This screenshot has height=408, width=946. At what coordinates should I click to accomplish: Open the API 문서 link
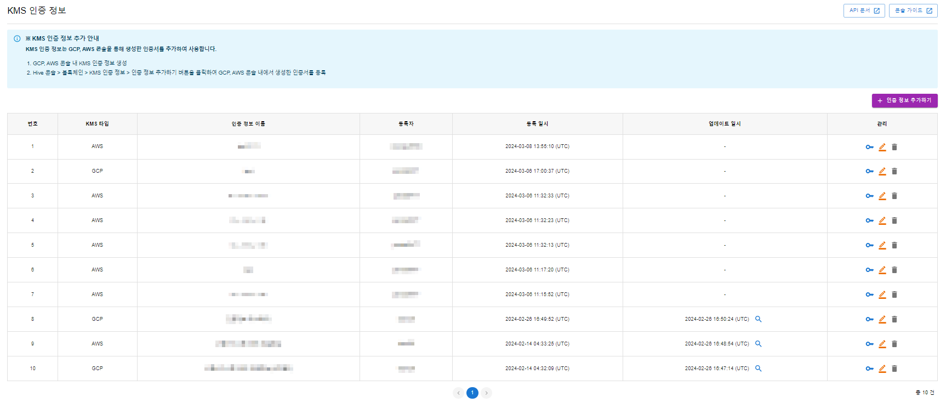[864, 10]
